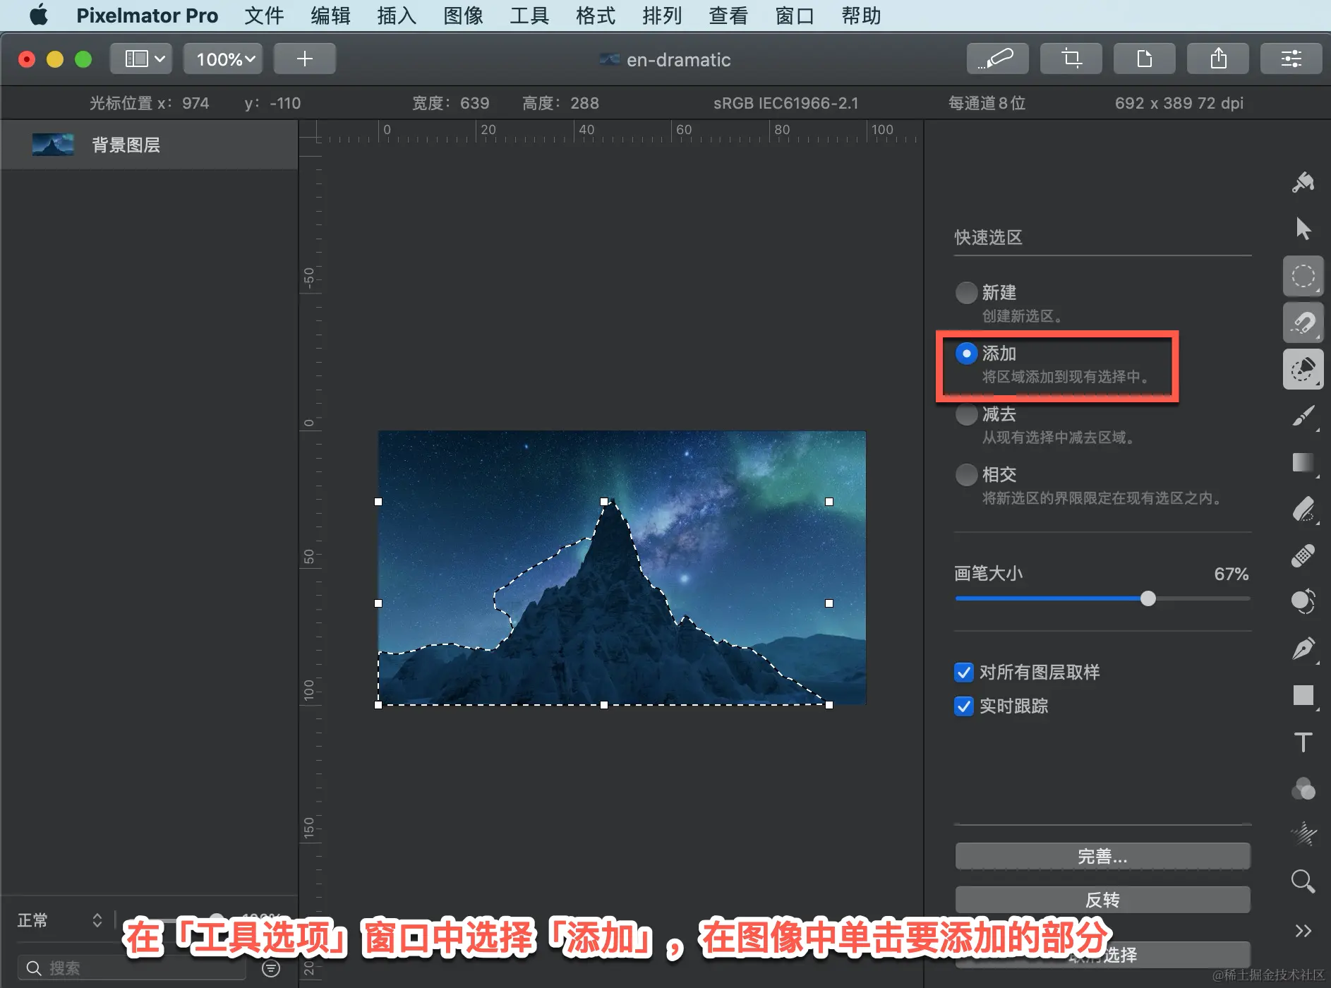Click the top-center selection handle on canvas

(x=604, y=502)
